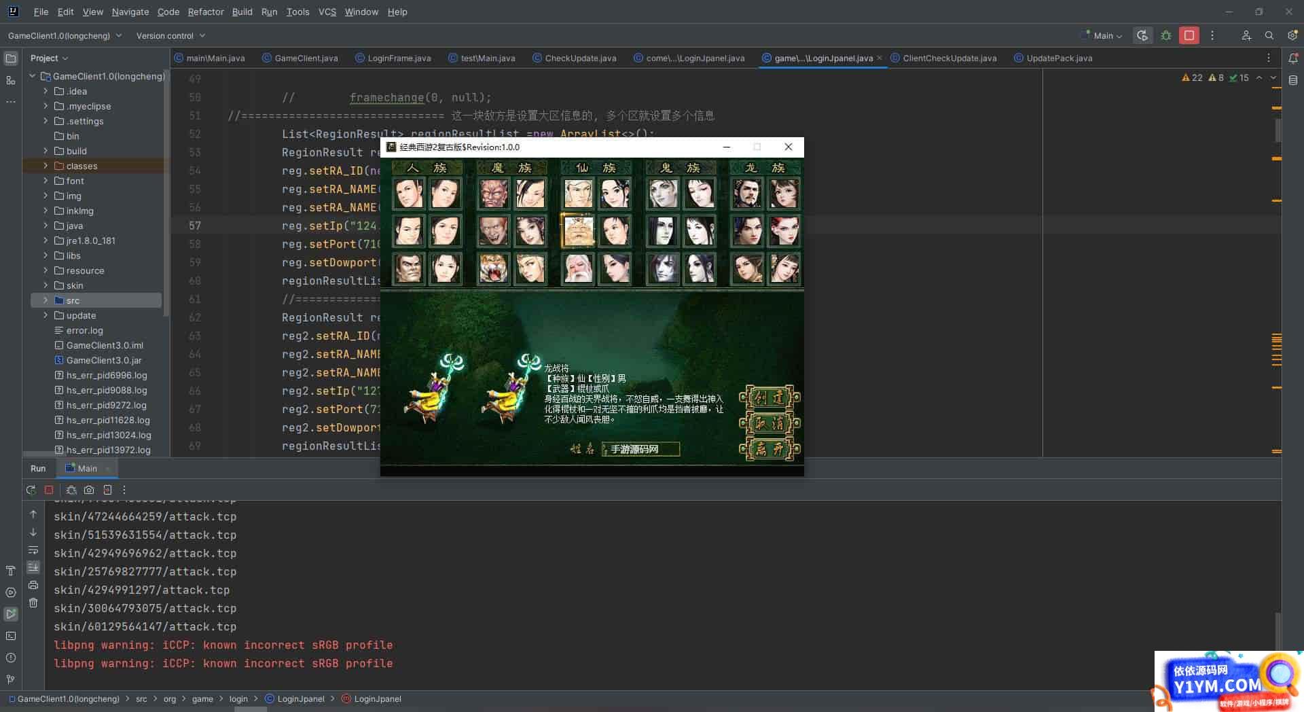Open the editor tabs overflow menu

[1269, 58]
